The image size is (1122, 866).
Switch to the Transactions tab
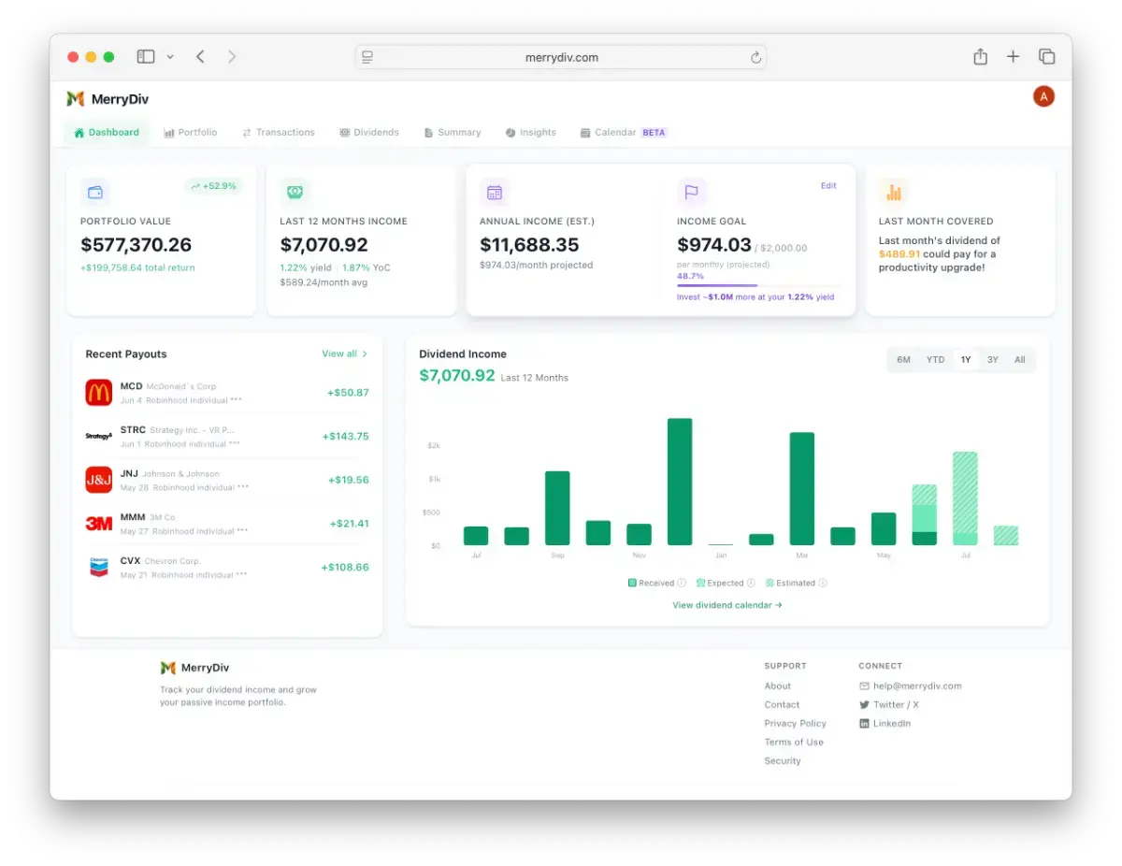pos(279,133)
